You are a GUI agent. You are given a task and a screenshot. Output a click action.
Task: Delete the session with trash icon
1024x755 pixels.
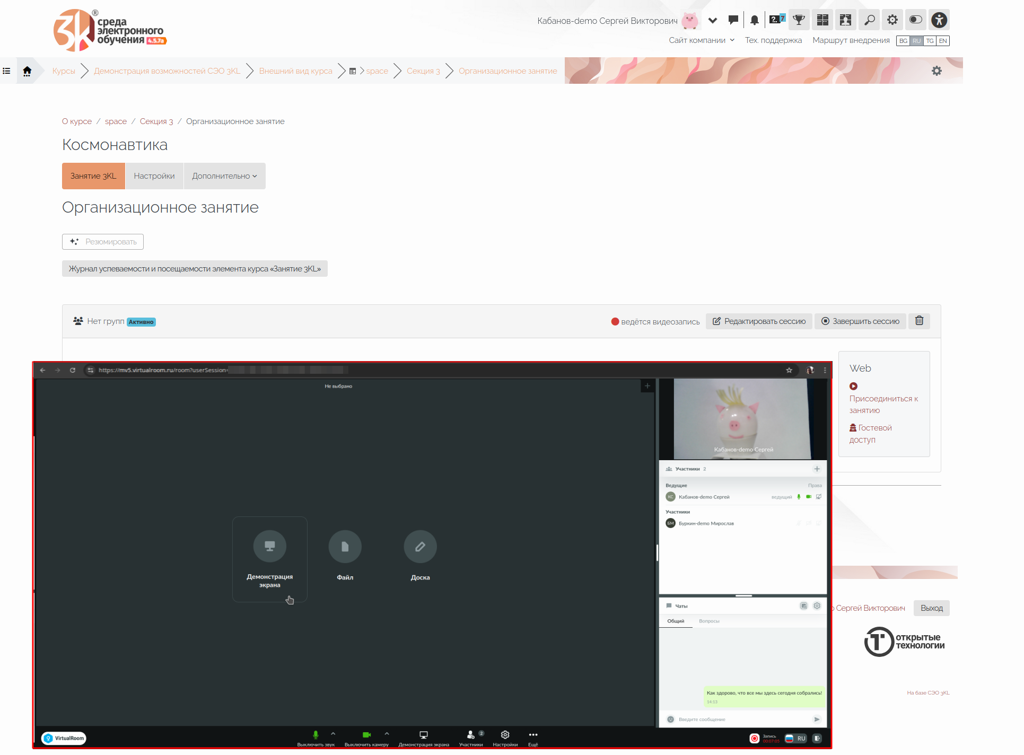point(919,321)
